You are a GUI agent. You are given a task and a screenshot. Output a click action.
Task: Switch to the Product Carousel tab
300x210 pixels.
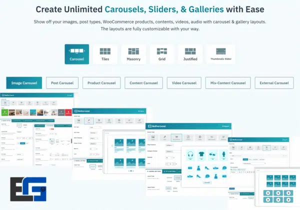(101, 83)
